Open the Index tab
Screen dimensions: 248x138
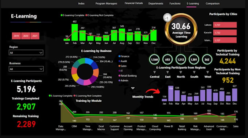81,4
